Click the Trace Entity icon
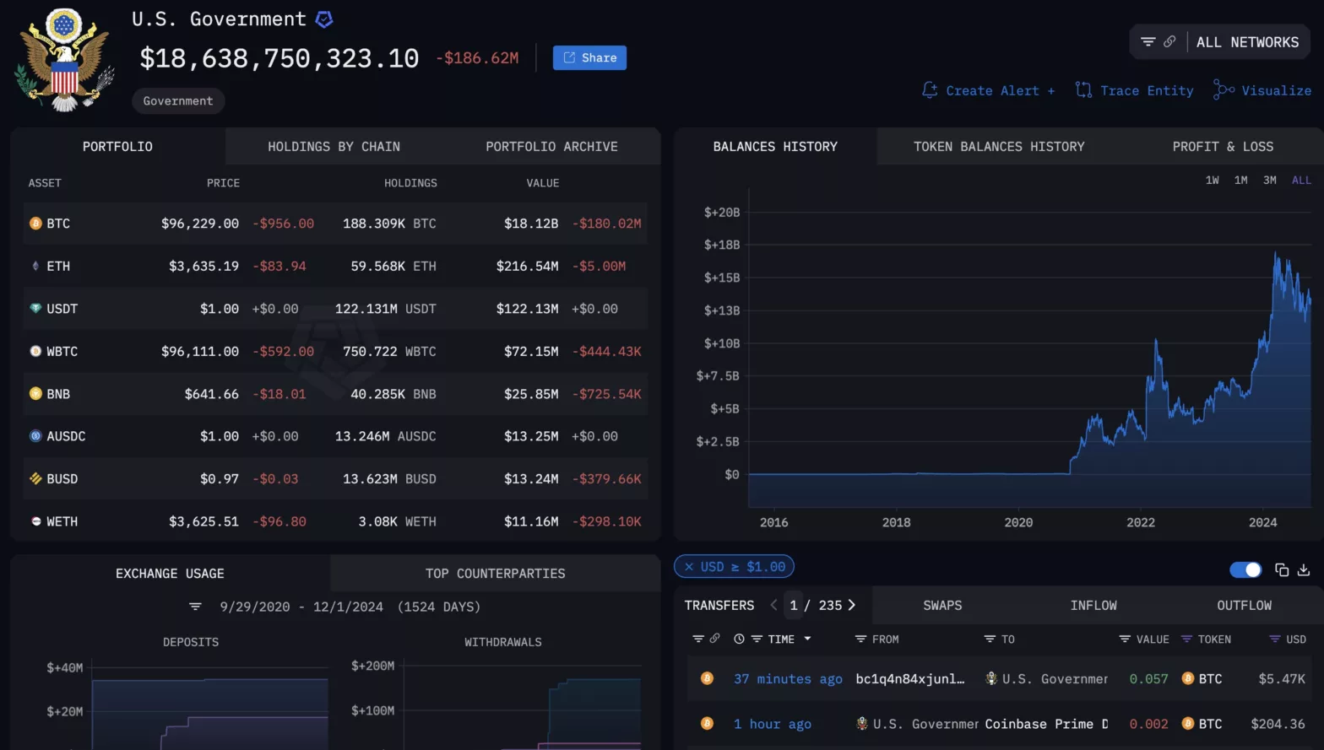1324x750 pixels. tap(1083, 89)
